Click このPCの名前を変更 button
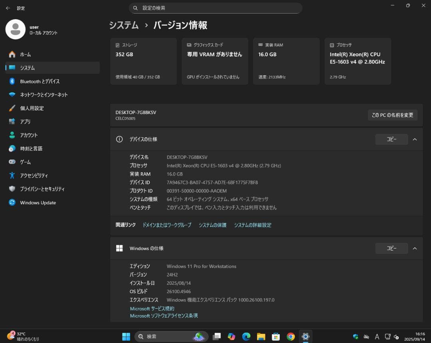Image resolution: width=431 pixels, height=343 pixels. 392,115
